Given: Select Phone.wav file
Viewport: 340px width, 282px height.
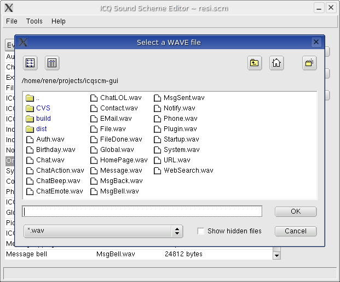Looking at the screenshot, I should 176,119.
